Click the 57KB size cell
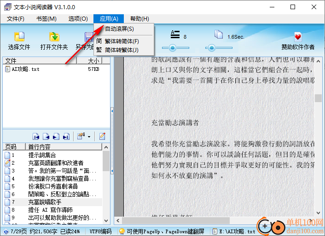This screenshot has height=236, width=325. pyautogui.click(x=93, y=69)
